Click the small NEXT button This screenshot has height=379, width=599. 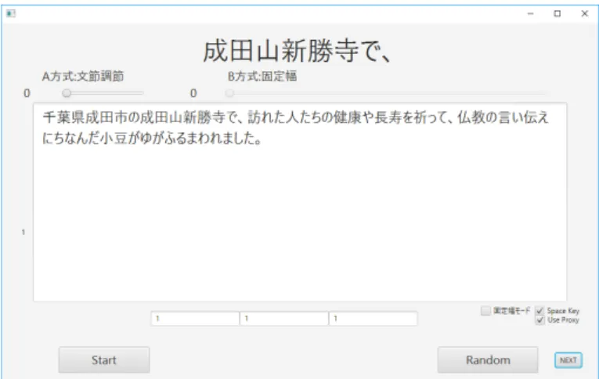(x=568, y=360)
